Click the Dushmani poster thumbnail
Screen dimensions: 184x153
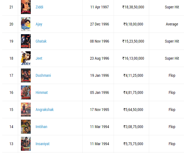click(26, 75)
